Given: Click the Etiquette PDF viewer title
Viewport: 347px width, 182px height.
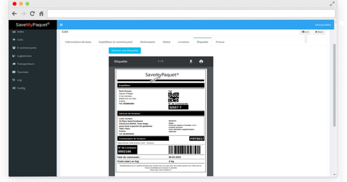Looking at the screenshot, I should (120, 61).
